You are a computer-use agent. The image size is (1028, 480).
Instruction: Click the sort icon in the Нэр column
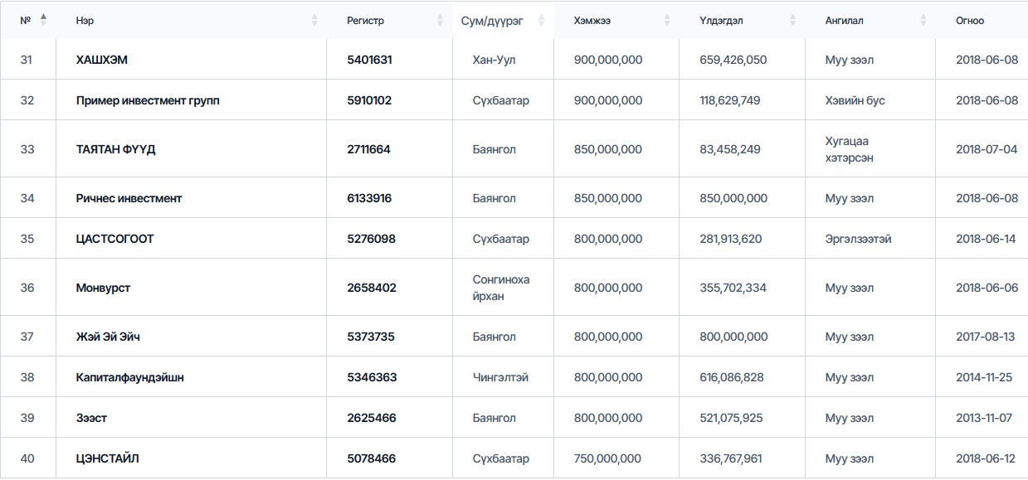314,20
